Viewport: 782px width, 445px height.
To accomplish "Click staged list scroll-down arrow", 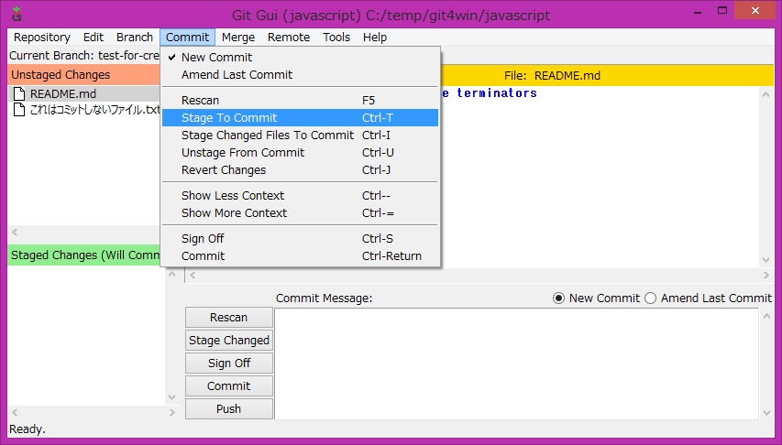I will coord(172,397).
